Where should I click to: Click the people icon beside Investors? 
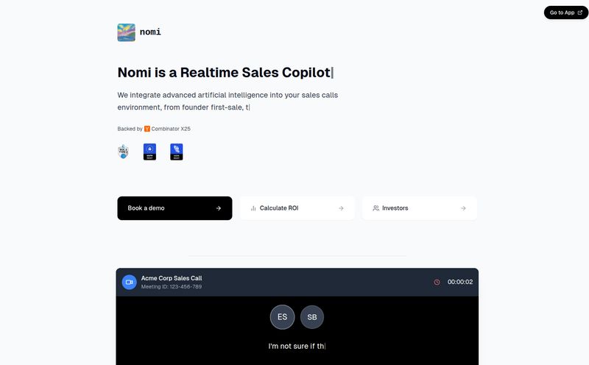[375, 208]
